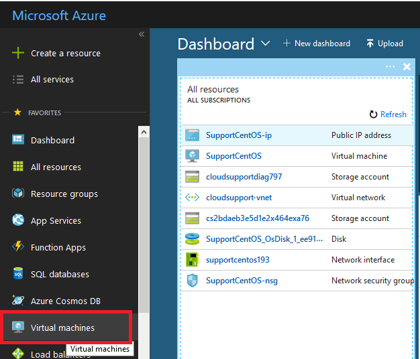Click the Network security group type text
Screen dimensions: 420x359
click(x=372, y=281)
